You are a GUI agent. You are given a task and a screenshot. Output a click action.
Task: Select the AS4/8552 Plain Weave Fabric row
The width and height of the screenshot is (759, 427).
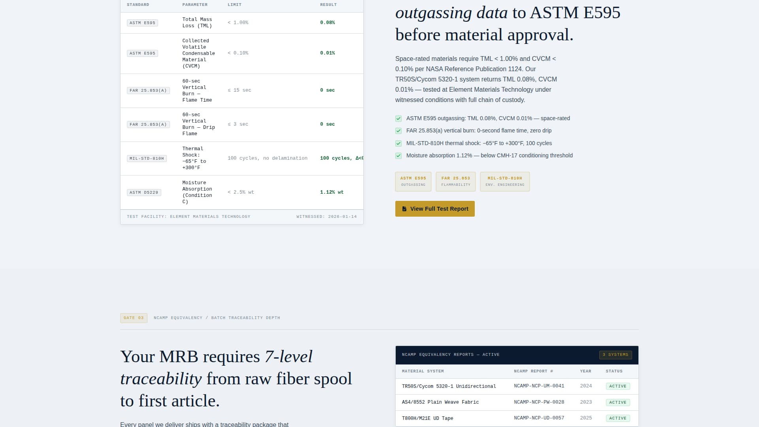tap(440, 402)
